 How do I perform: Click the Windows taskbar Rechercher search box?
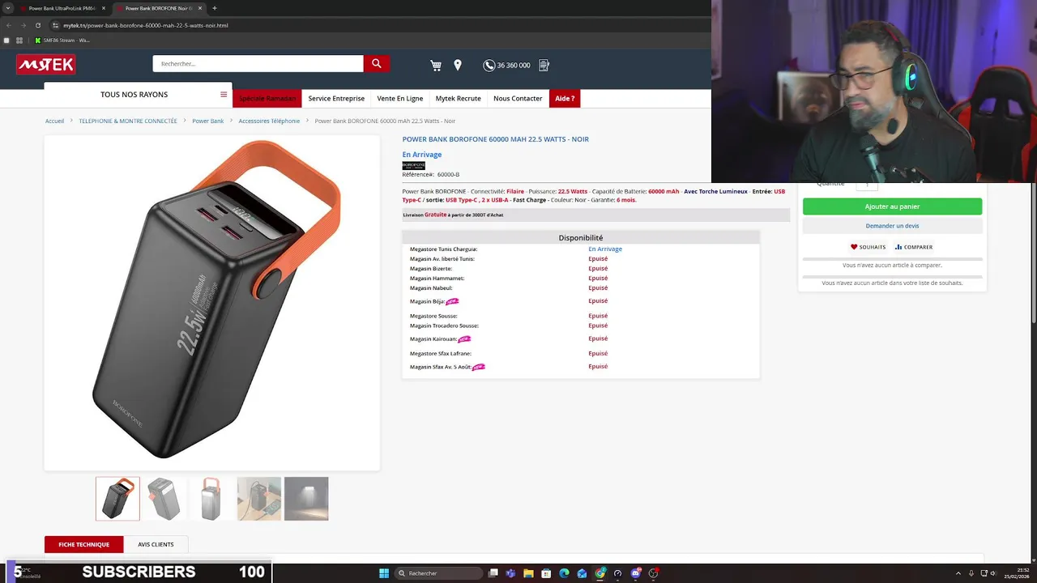tap(438, 573)
